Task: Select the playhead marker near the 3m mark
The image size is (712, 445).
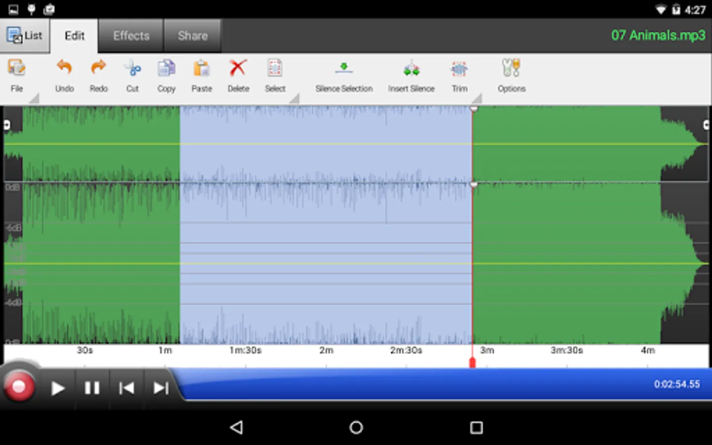Action: point(473,361)
